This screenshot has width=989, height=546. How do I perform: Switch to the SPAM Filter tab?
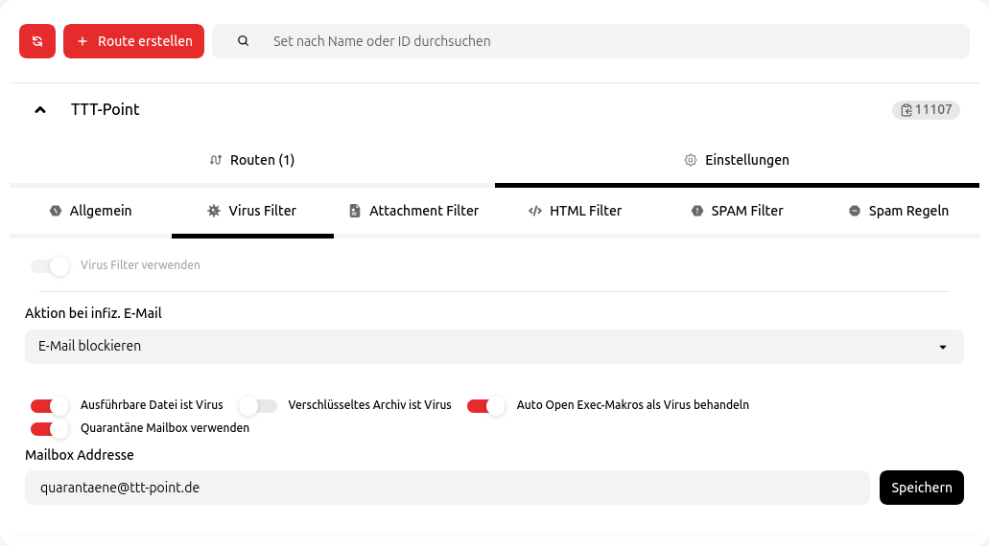737,211
